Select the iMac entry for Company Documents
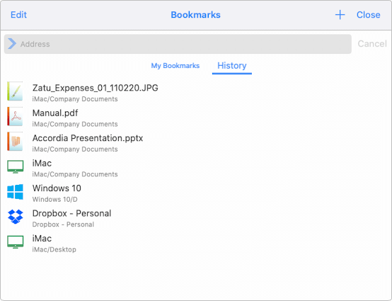The height and width of the screenshot is (301, 392). [x=42, y=163]
